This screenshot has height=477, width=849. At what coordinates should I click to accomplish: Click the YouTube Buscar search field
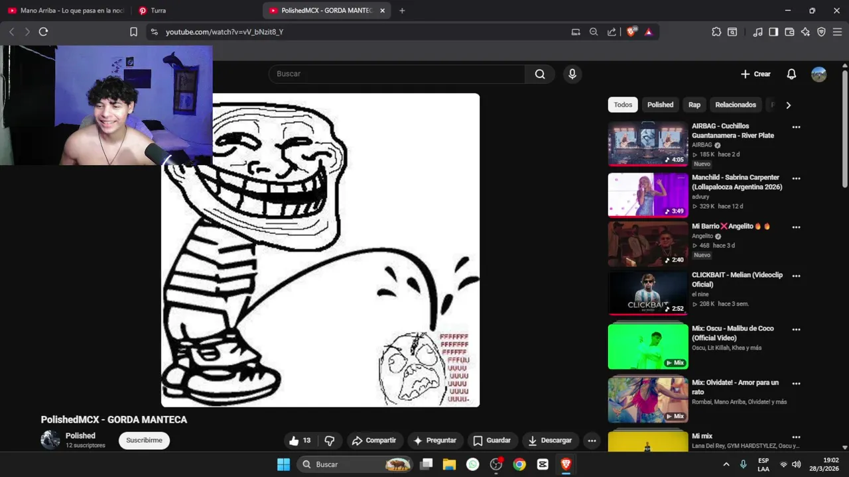(397, 74)
